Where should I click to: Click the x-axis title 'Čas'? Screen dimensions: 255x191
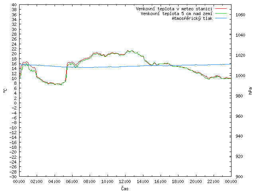coord(125,188)
